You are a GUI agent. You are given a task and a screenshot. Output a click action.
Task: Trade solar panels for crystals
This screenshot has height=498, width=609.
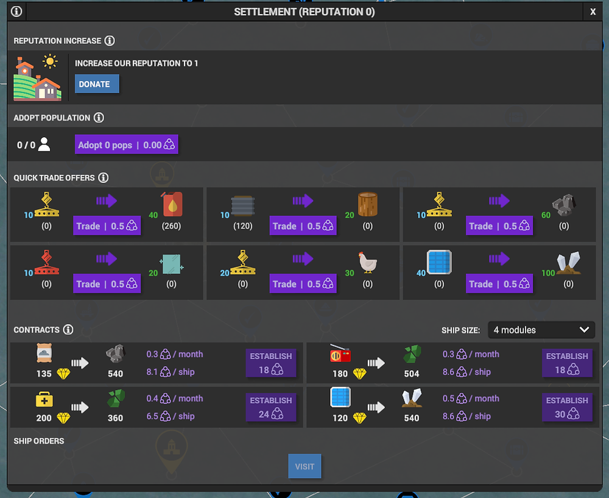point(499,284)
